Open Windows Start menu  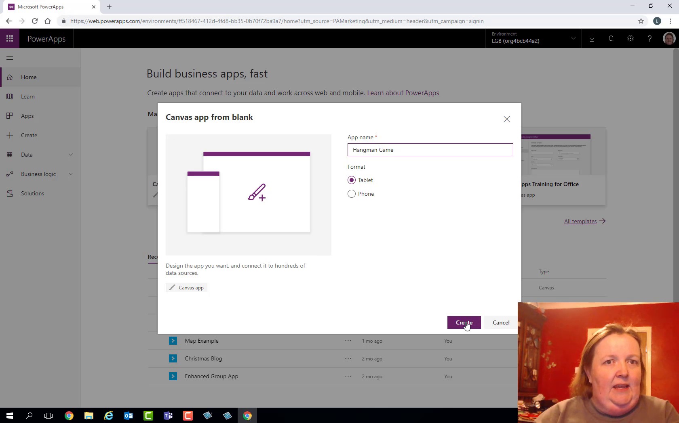click(10, 415)
